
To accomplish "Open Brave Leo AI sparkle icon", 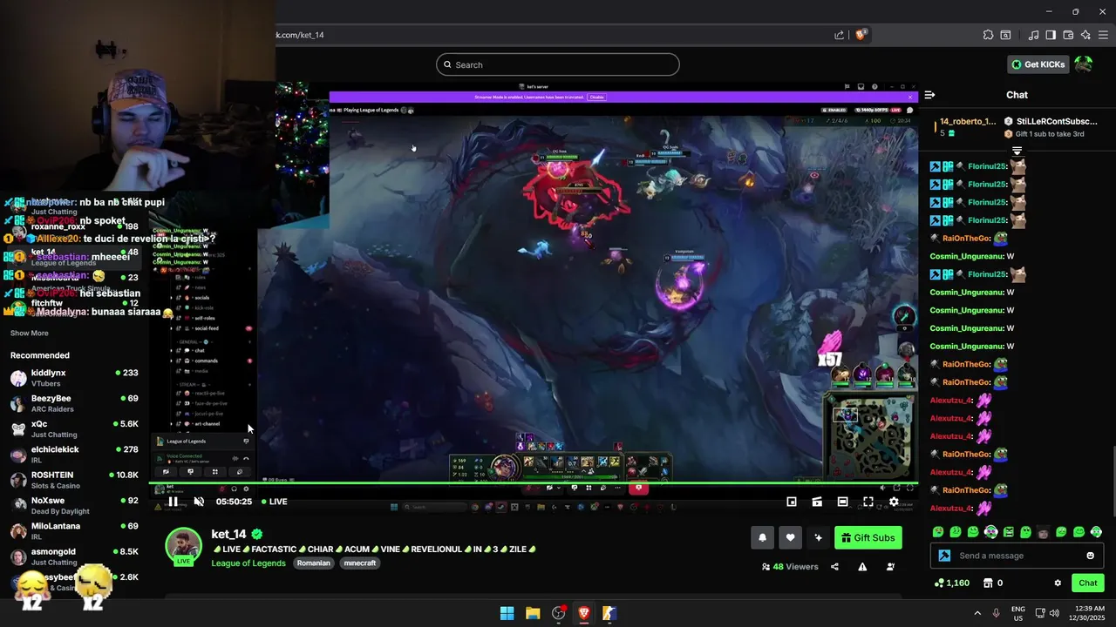I will tap(1085, 35).
